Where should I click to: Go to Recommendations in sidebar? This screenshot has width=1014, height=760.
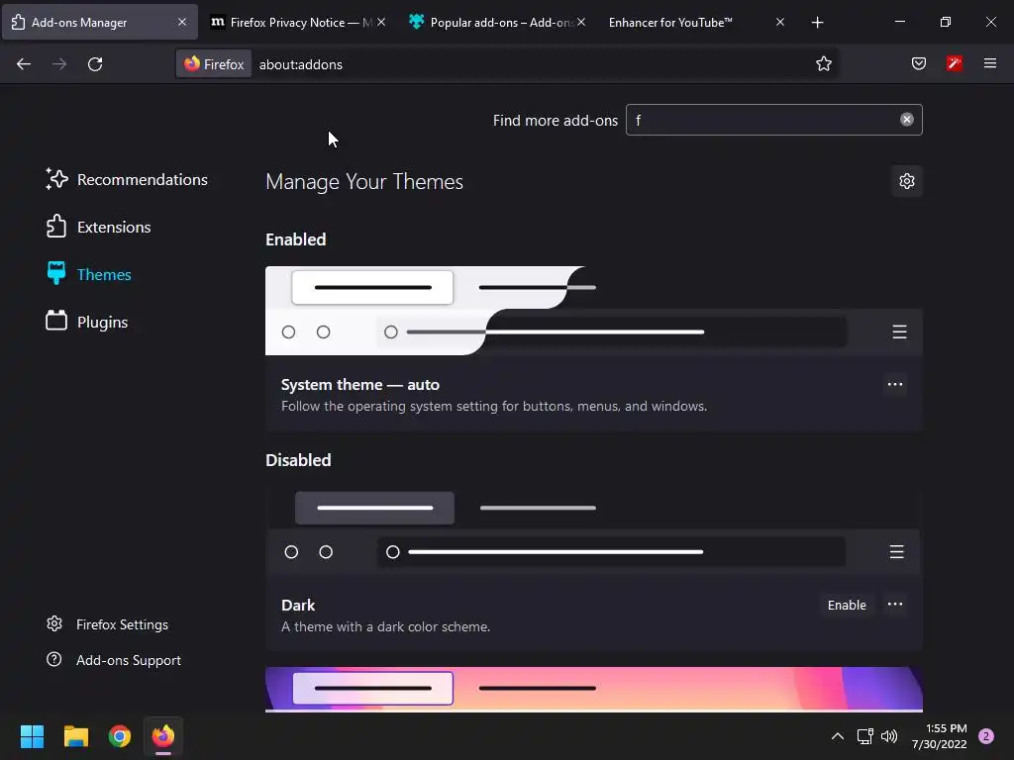tap(127, 180)
